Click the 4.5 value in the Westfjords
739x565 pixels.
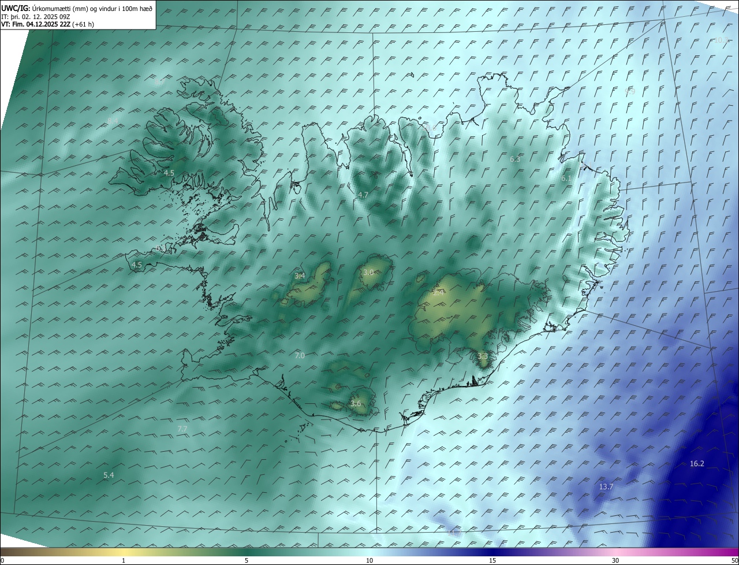pos(169,173)
